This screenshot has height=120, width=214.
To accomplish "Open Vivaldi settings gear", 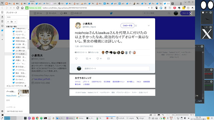I will coord(2,111).
